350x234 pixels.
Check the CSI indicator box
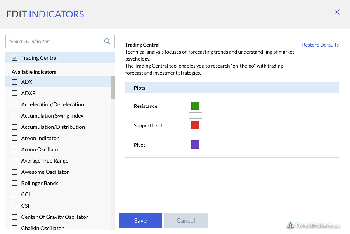[14, 206]
